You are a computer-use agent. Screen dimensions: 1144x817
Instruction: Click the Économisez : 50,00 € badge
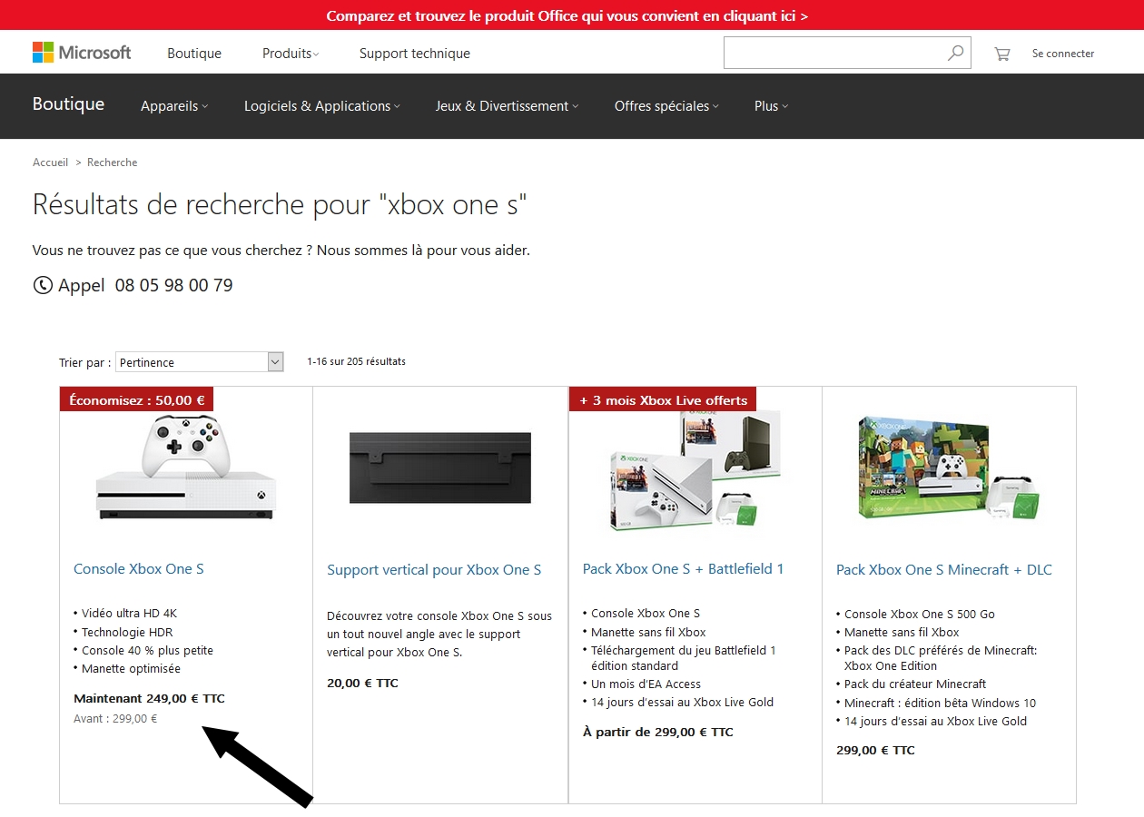pyautogui.click(x=137, y=399)
